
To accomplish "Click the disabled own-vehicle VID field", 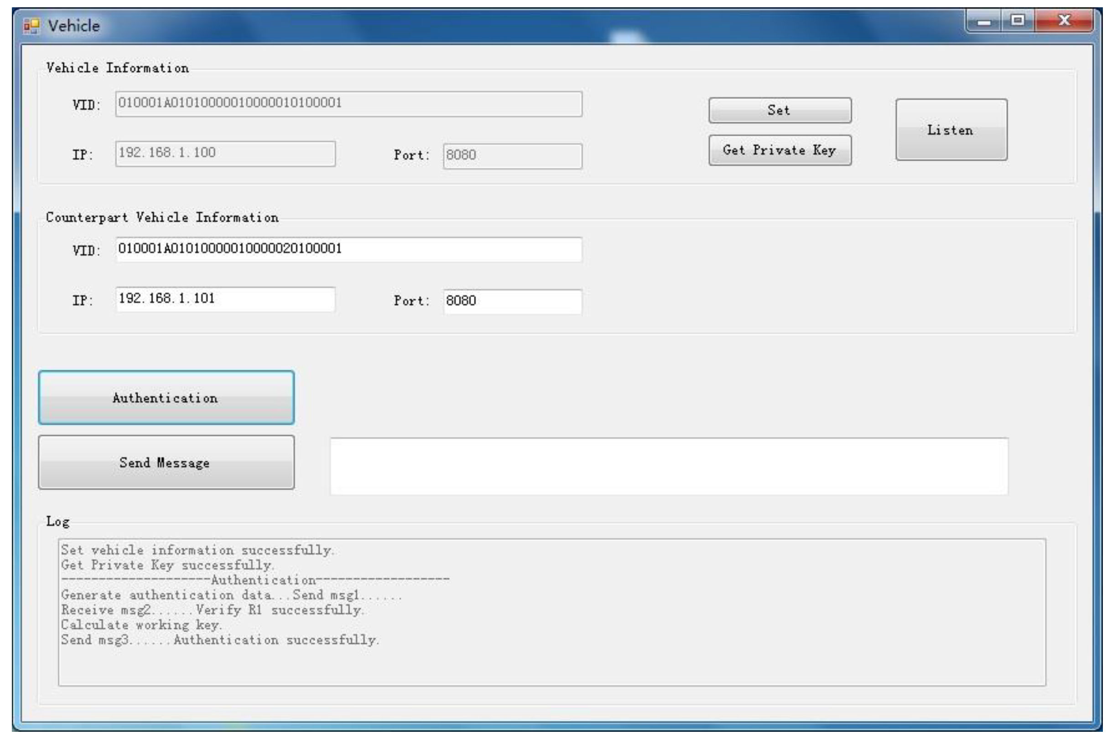I will (x=348, y=104).
